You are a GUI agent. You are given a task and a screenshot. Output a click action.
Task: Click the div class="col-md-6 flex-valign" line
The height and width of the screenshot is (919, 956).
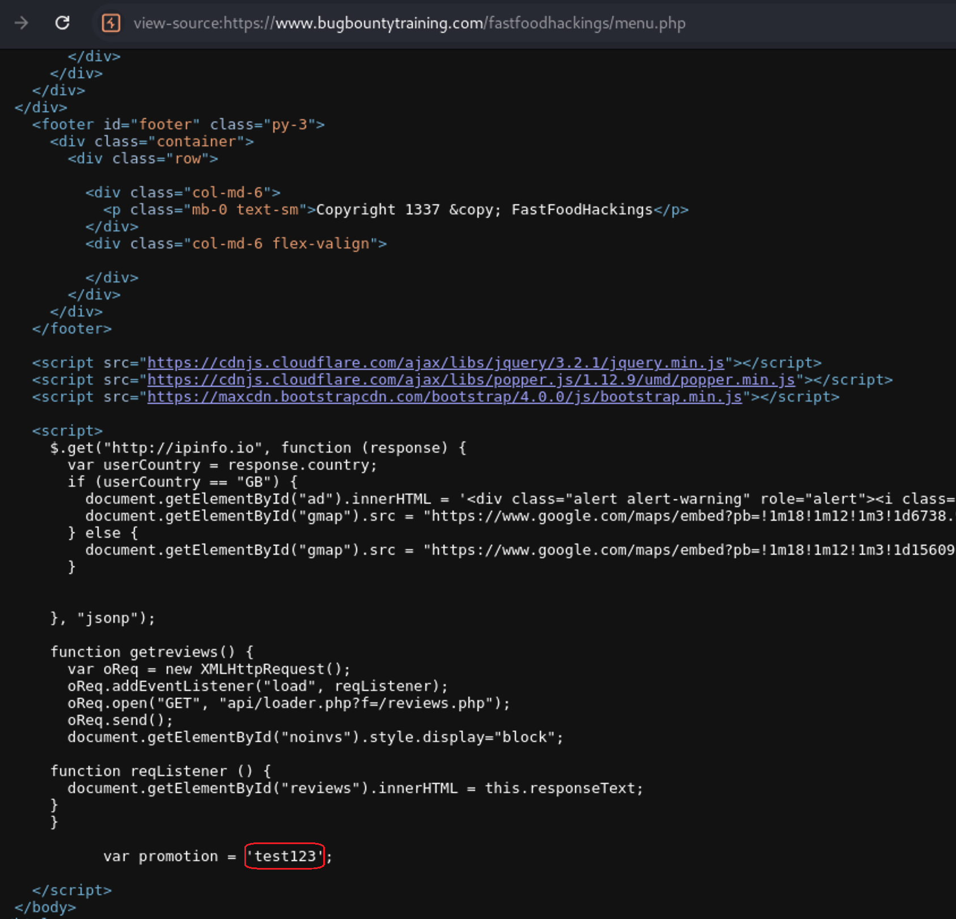(x=236, y=244)
